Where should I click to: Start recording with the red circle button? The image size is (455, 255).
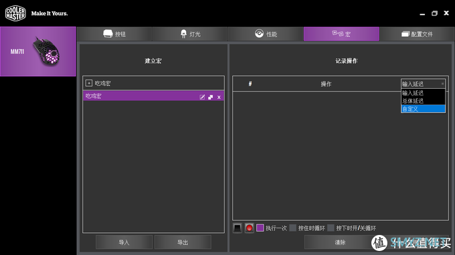click(249, 228)
